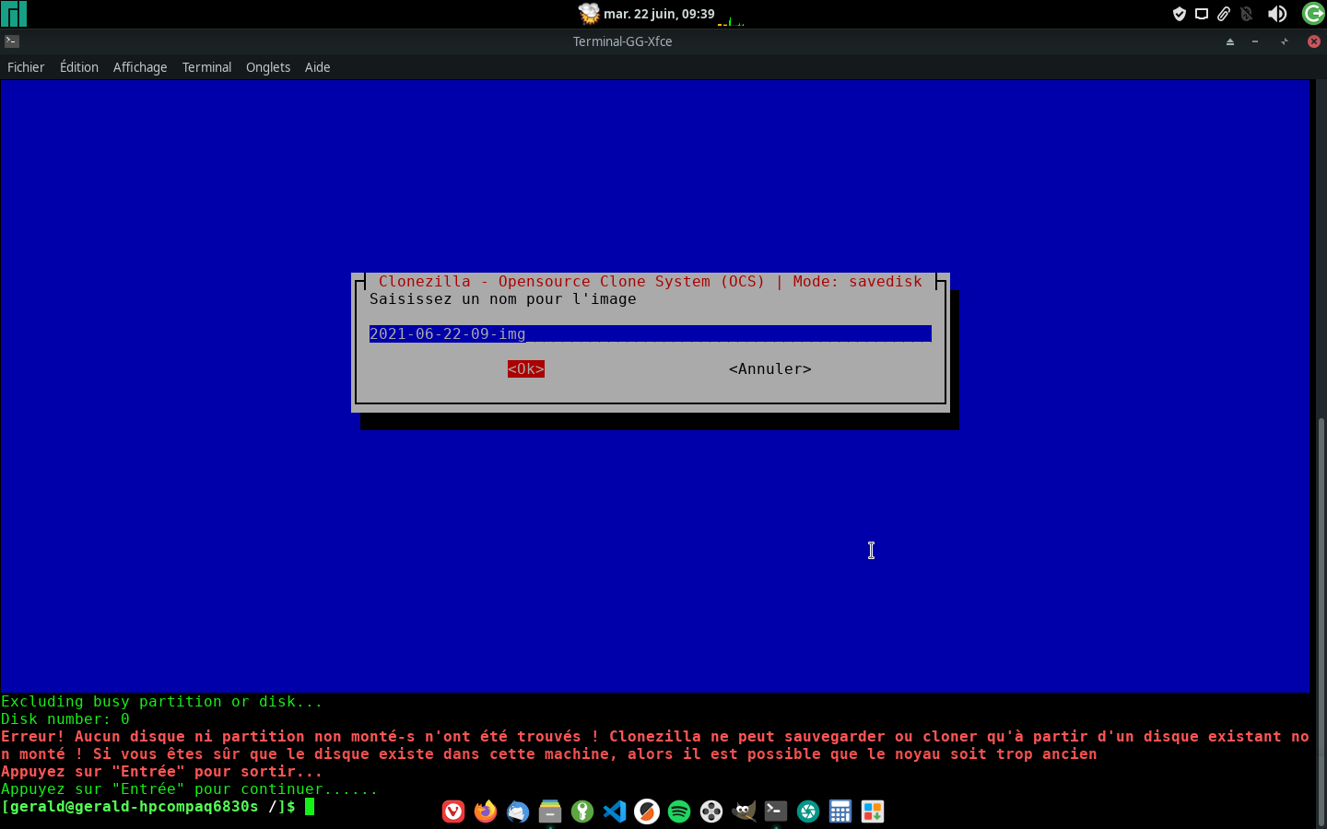The image size is (1327, 829).
Task: Click the date and time clock
Action: (x=659, y=14)
